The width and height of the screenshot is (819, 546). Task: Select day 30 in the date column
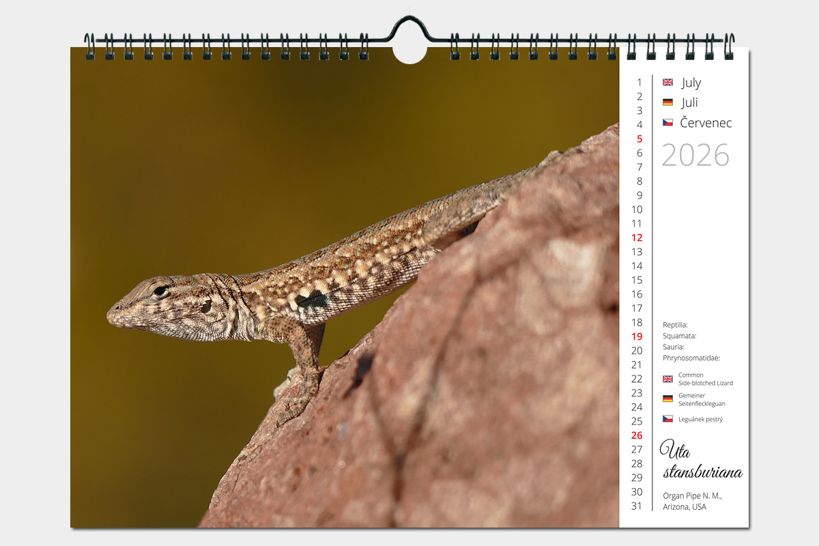coord(637,491)
